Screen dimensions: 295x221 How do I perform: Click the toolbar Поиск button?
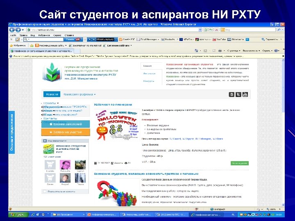[x=73, y=39]
